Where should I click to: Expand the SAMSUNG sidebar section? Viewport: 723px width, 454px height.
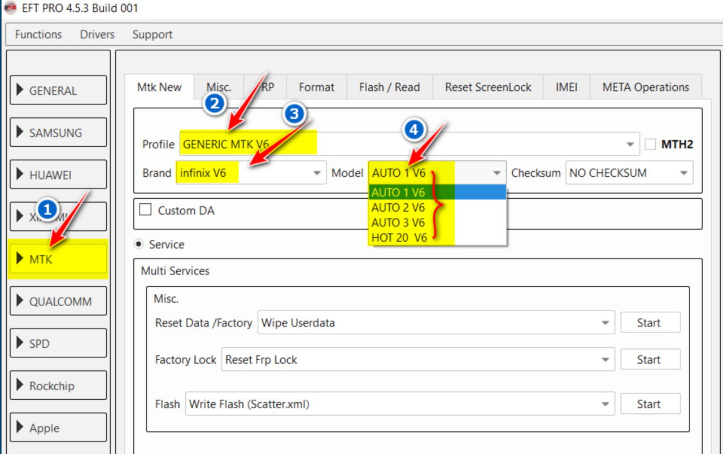pyautogui.click(x=58, y=133)
